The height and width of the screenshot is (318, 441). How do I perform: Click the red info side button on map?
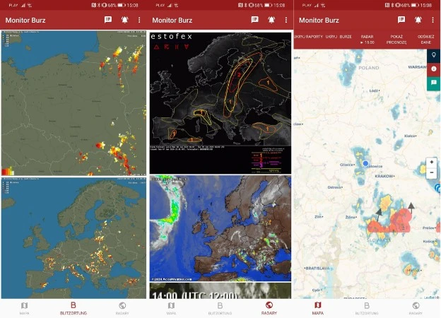click(x=433, y=69)
